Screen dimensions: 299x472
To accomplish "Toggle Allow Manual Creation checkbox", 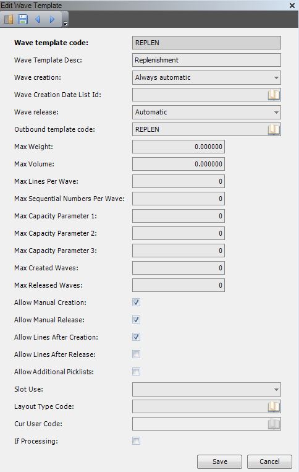I will tap(136, 303).
